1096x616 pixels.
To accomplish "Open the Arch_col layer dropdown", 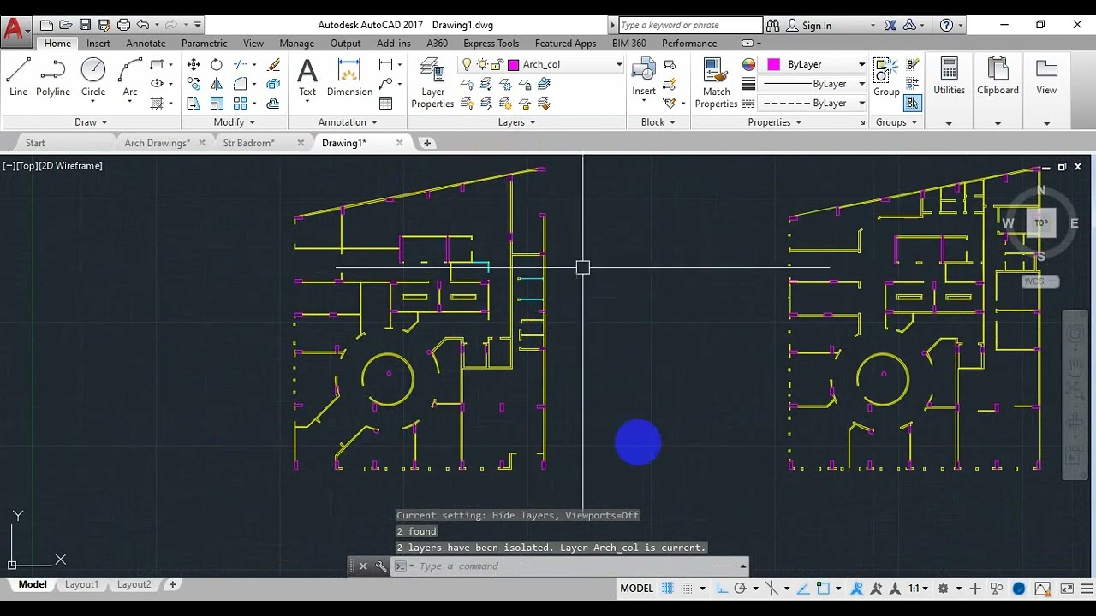I will tap(618, 65).
